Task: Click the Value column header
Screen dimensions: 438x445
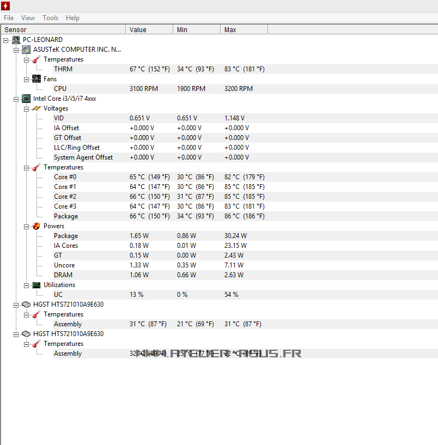Action: pos(138,29)
